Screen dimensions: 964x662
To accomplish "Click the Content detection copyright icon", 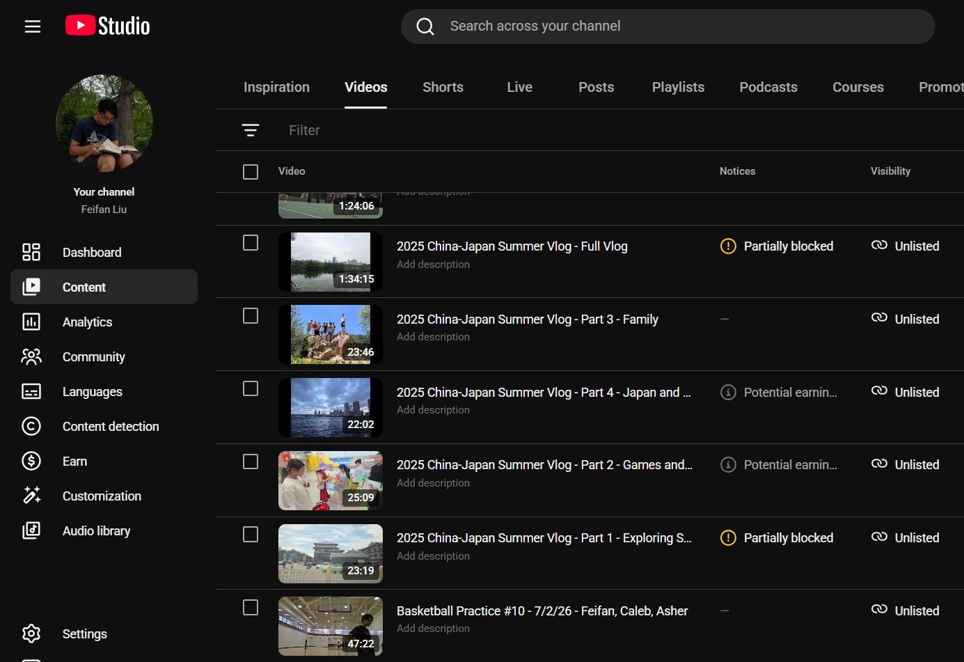I will (31, 426).
